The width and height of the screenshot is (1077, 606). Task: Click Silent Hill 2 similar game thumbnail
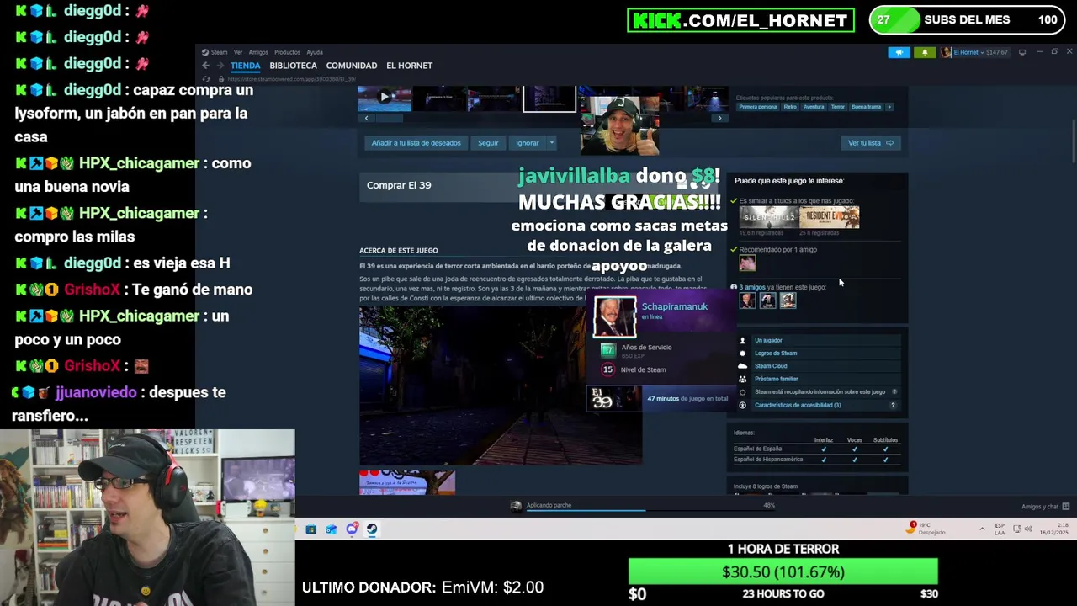pos(769,217)
